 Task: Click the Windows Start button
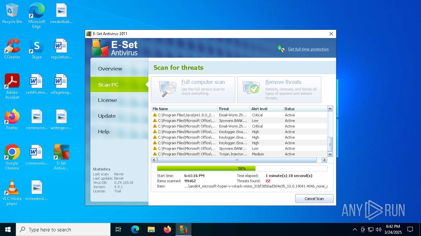coord(8,229)
